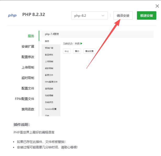Open the 安装扩展 menu item
The image size is (161, 156).
[28, 47]
